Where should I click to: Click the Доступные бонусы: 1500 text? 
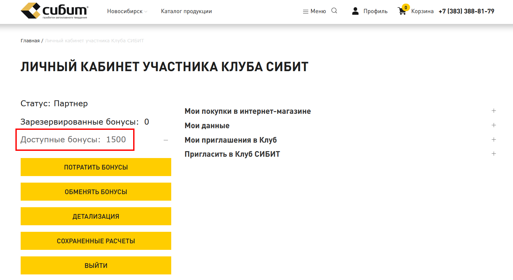[73, 140]
